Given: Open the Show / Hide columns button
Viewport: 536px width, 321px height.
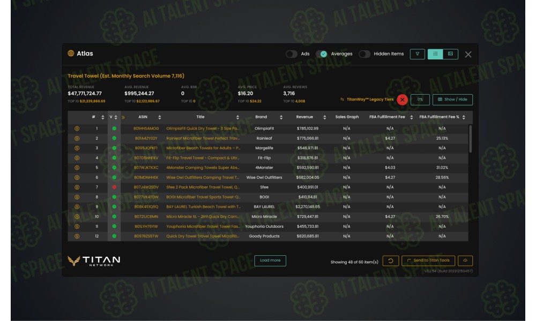Looking at the screenshot, I should point(452,100).
